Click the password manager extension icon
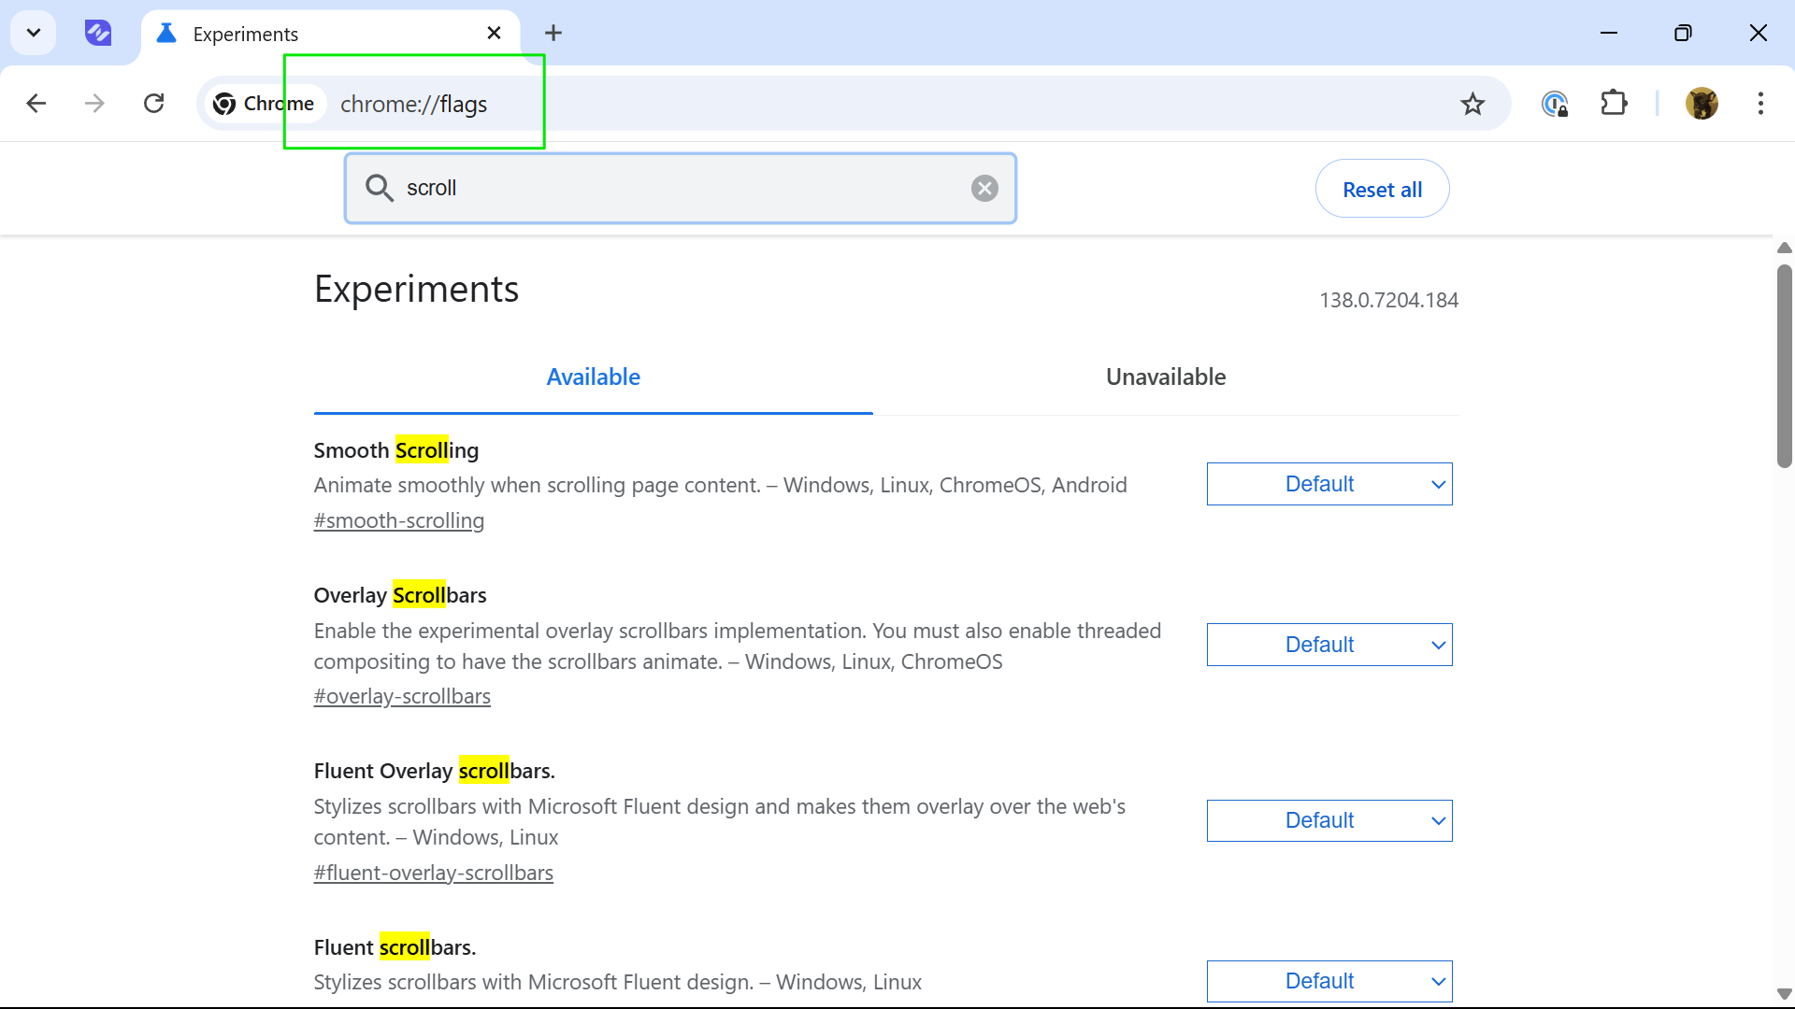Screen dimensions: 1795x1009 click(1555, 104)
